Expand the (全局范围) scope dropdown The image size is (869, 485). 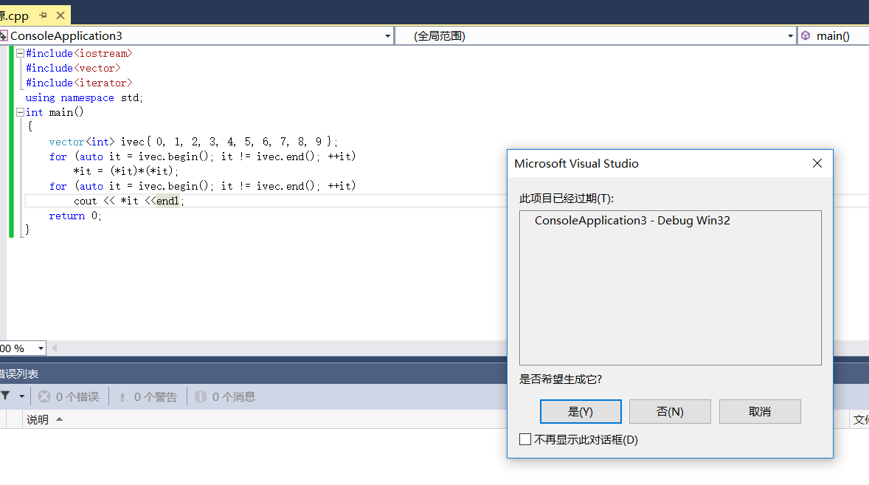point(790,36)
